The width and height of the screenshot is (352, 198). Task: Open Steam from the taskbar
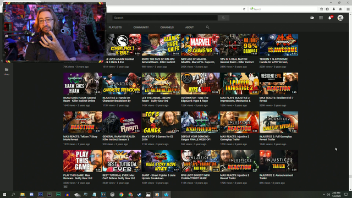click(x=139, y=194)
